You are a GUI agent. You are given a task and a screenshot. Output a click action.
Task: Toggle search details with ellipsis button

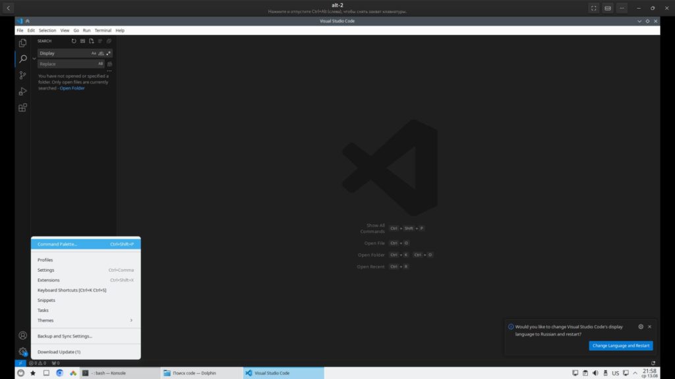pos(109,71)
